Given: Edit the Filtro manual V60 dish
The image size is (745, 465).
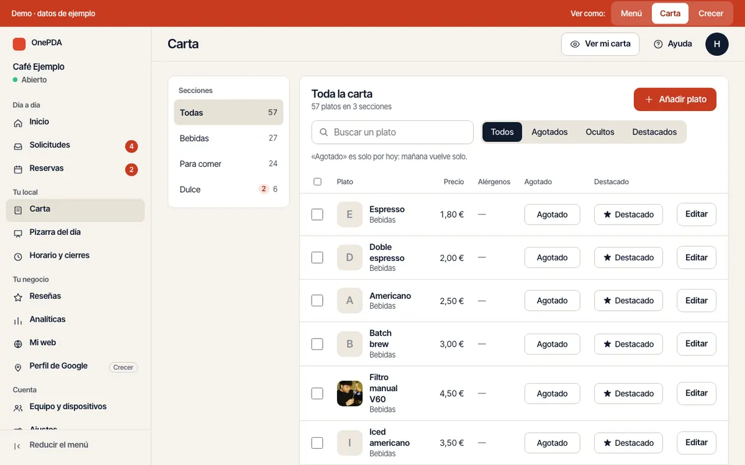Looking at the screenshot, I should click(x=697, y=393).
